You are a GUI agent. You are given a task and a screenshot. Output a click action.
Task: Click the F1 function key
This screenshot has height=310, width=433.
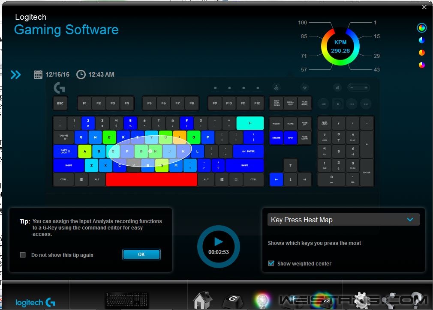84,104
